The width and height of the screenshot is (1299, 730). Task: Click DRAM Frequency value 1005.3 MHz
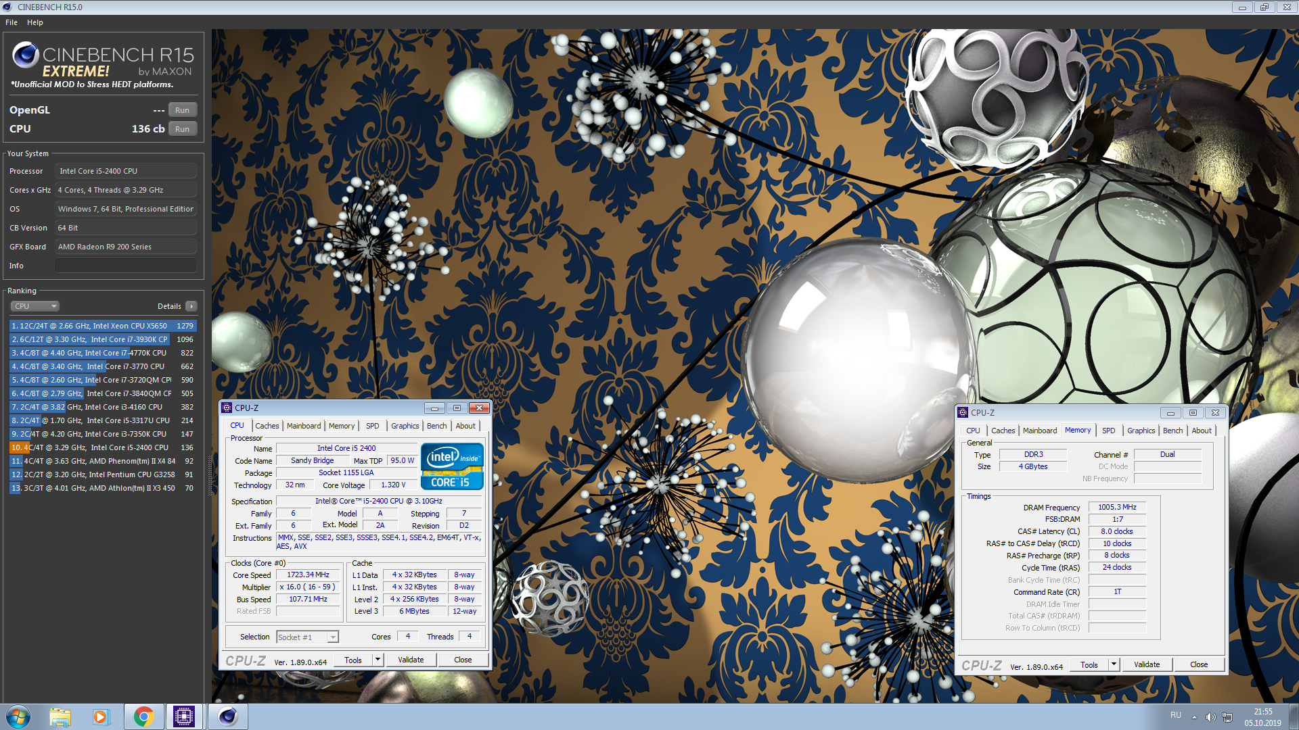point(1117,507)
